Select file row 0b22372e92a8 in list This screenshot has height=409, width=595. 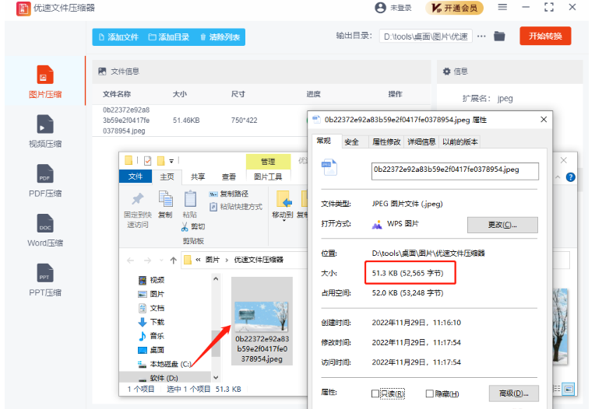199,121
